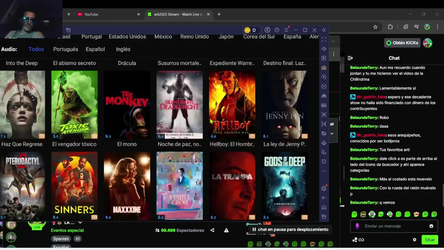Click the Kick user avatar at top right
Image resolution: width=444 pixels, height=250 pixels.
pos(428,43)
